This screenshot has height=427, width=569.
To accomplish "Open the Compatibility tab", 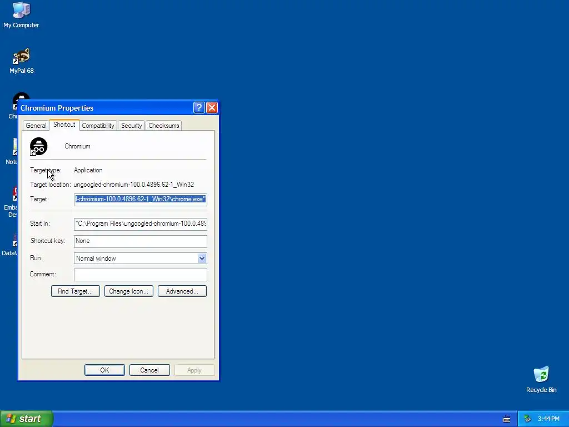I will tap(98, 126).
